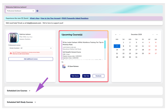Select December 2 in calendar
This screenshot has height=110, width=167.
coord(130,42)
